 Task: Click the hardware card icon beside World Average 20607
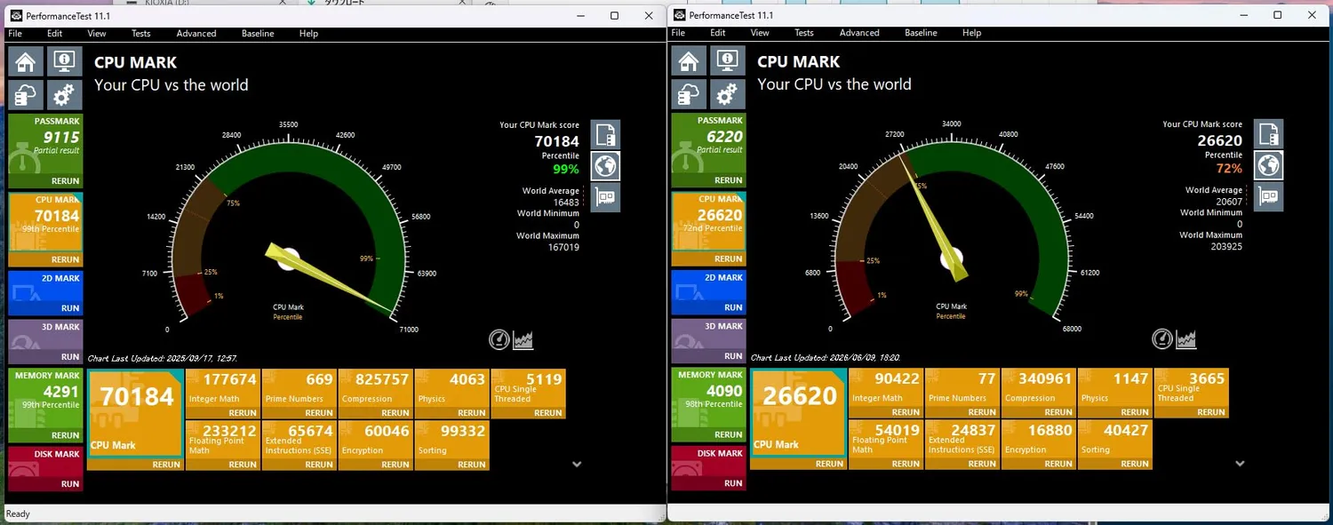[x=1269, y=196]
